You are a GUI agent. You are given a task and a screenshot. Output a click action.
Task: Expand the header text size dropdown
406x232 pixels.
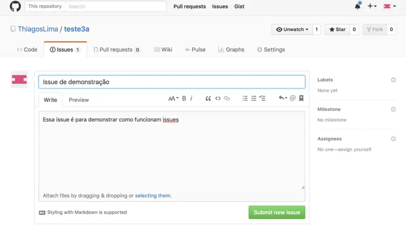point(173,98)
